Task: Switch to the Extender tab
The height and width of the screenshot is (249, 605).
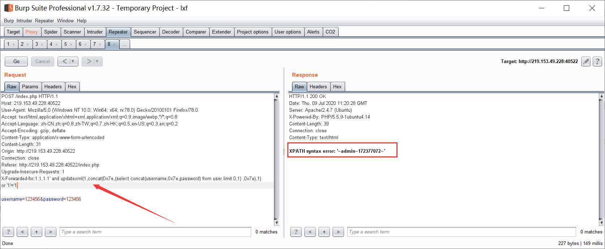Action: 222,32
